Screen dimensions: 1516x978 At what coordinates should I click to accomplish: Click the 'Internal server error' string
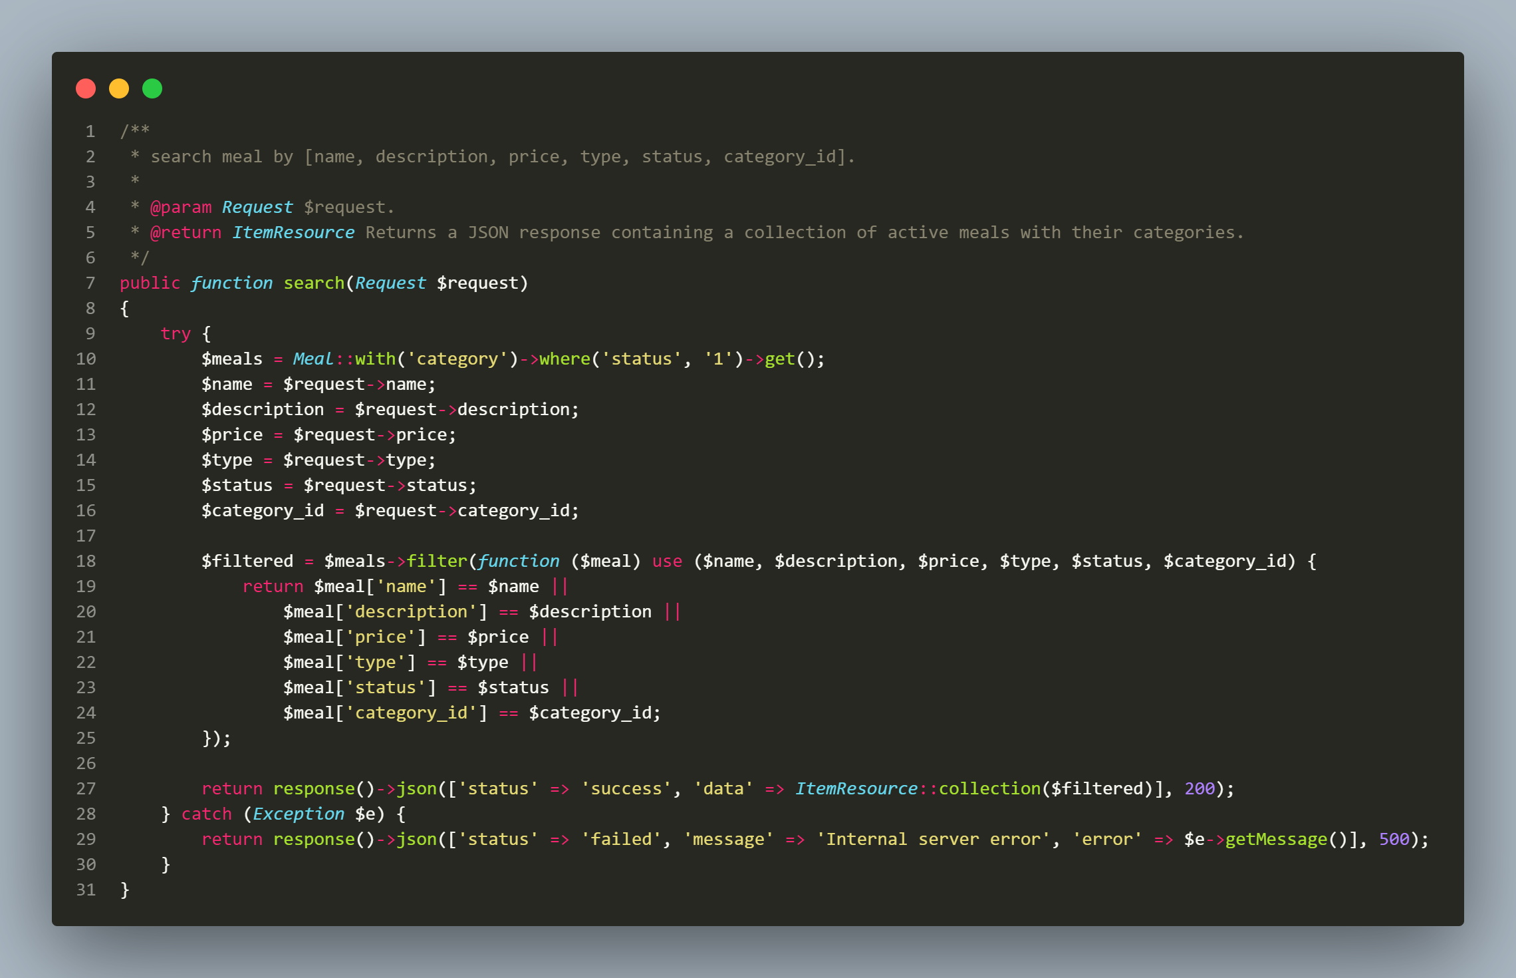pyautogui.click(x=933, y=840)
